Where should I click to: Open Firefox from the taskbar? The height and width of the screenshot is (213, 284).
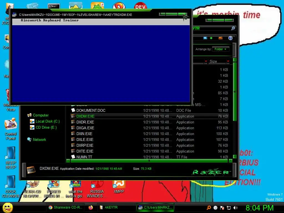pyautogui.click(x=91, y=207)
